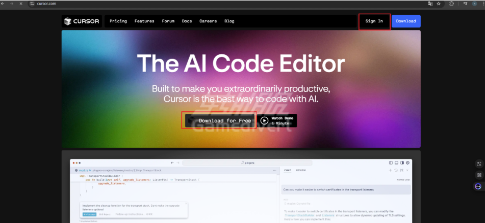Bookmark this page with the star icon

click(439, 4)
